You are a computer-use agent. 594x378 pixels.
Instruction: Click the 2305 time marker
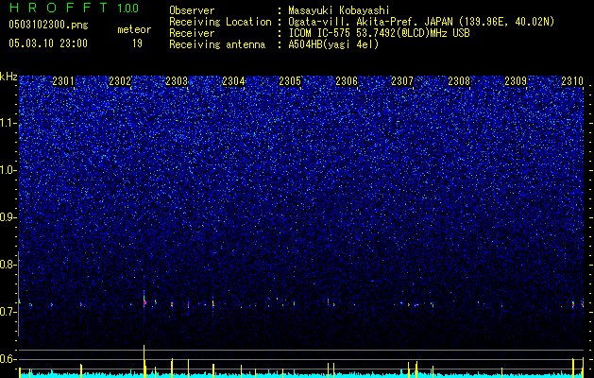point(290,81)
